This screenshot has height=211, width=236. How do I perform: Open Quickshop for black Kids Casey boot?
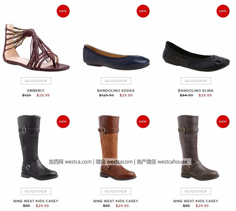[36, 191]
